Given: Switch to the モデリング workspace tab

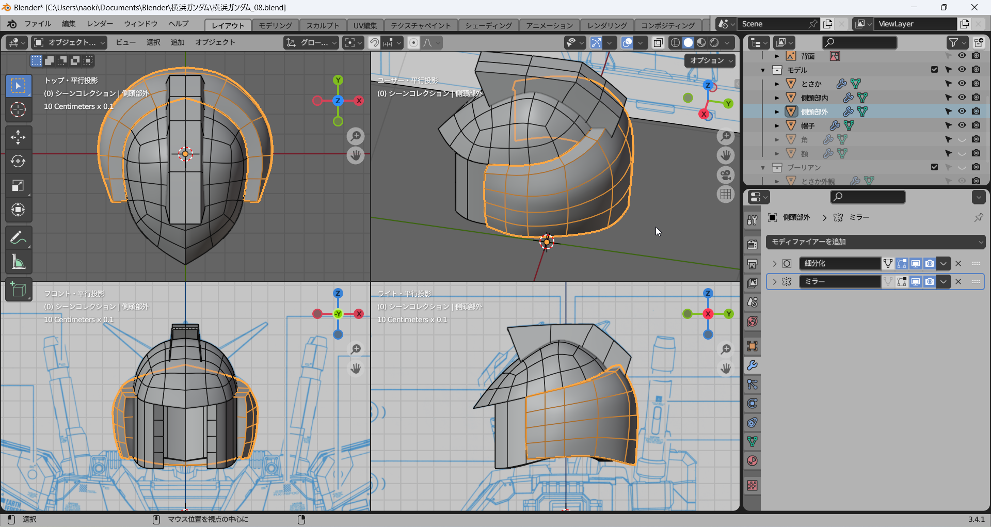Looking at the screenshot, I should click(x=275, y=25).
